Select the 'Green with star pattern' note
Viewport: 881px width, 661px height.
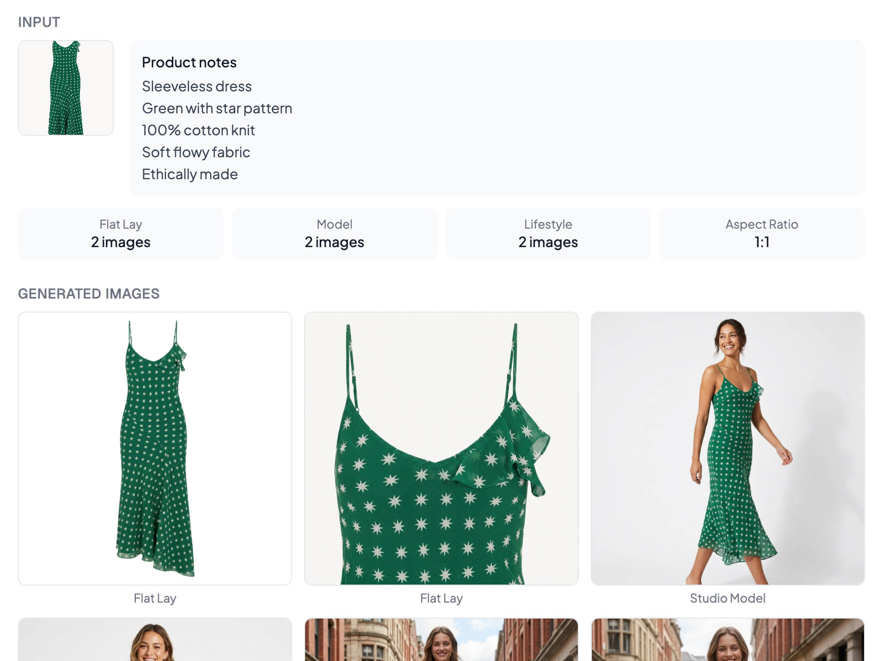coord(217,108)
